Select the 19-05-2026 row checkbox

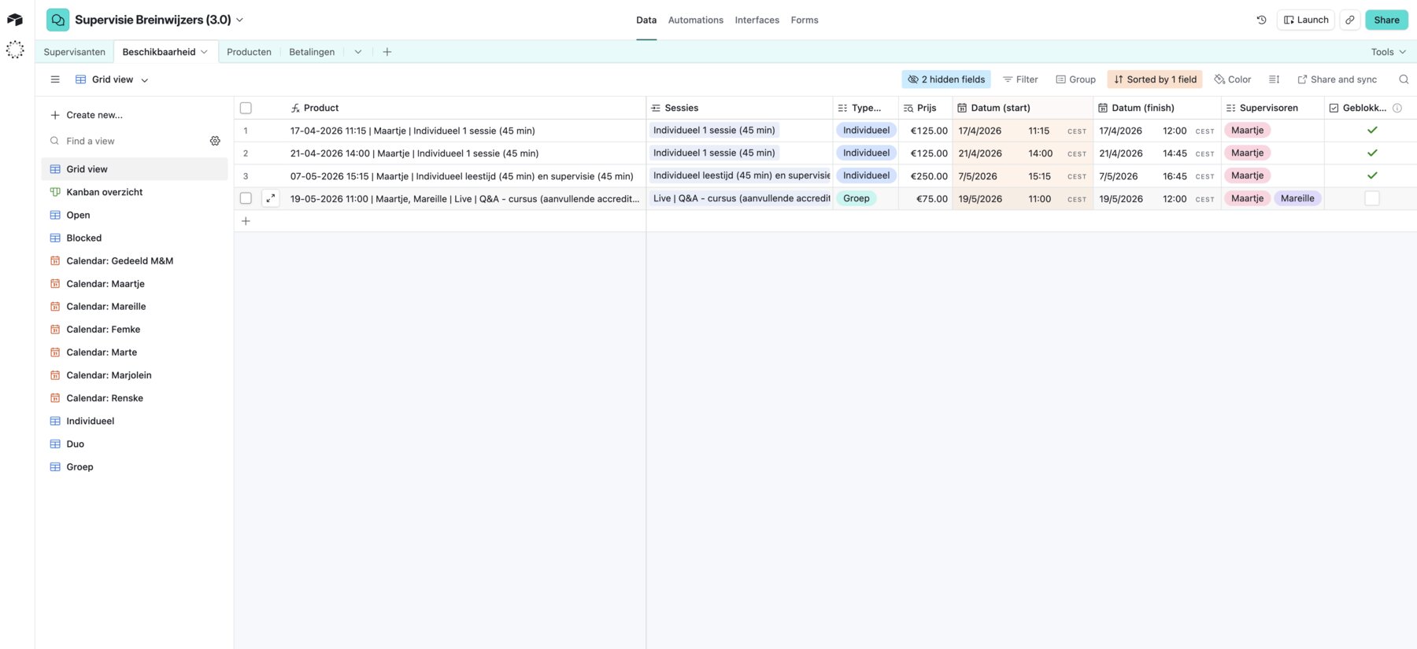(246, 198)
